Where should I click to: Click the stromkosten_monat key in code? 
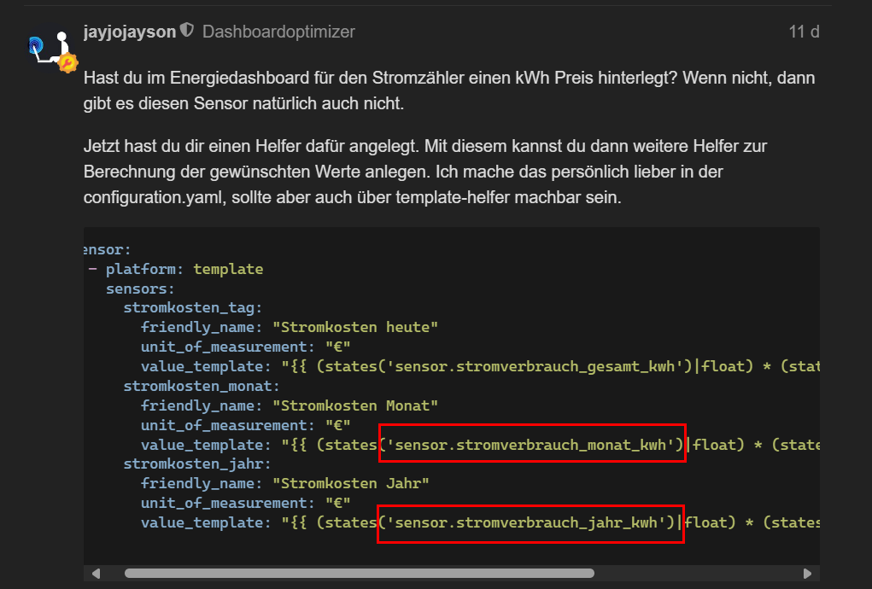pyautogui.click(x=196, y=386)
